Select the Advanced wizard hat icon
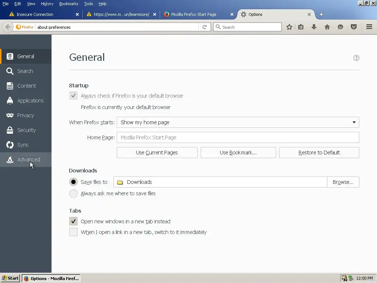The width and height of the screenshot is (377, 283). [x=10, y=160]
